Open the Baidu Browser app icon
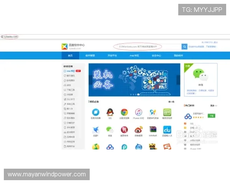This screenshot has height=184, width=230. (95, 112)
